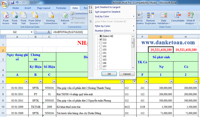This screenshot has width=200, height=117.
Task: Click the Sort Largest to Smallest icon
Action: tap(90, 12)
